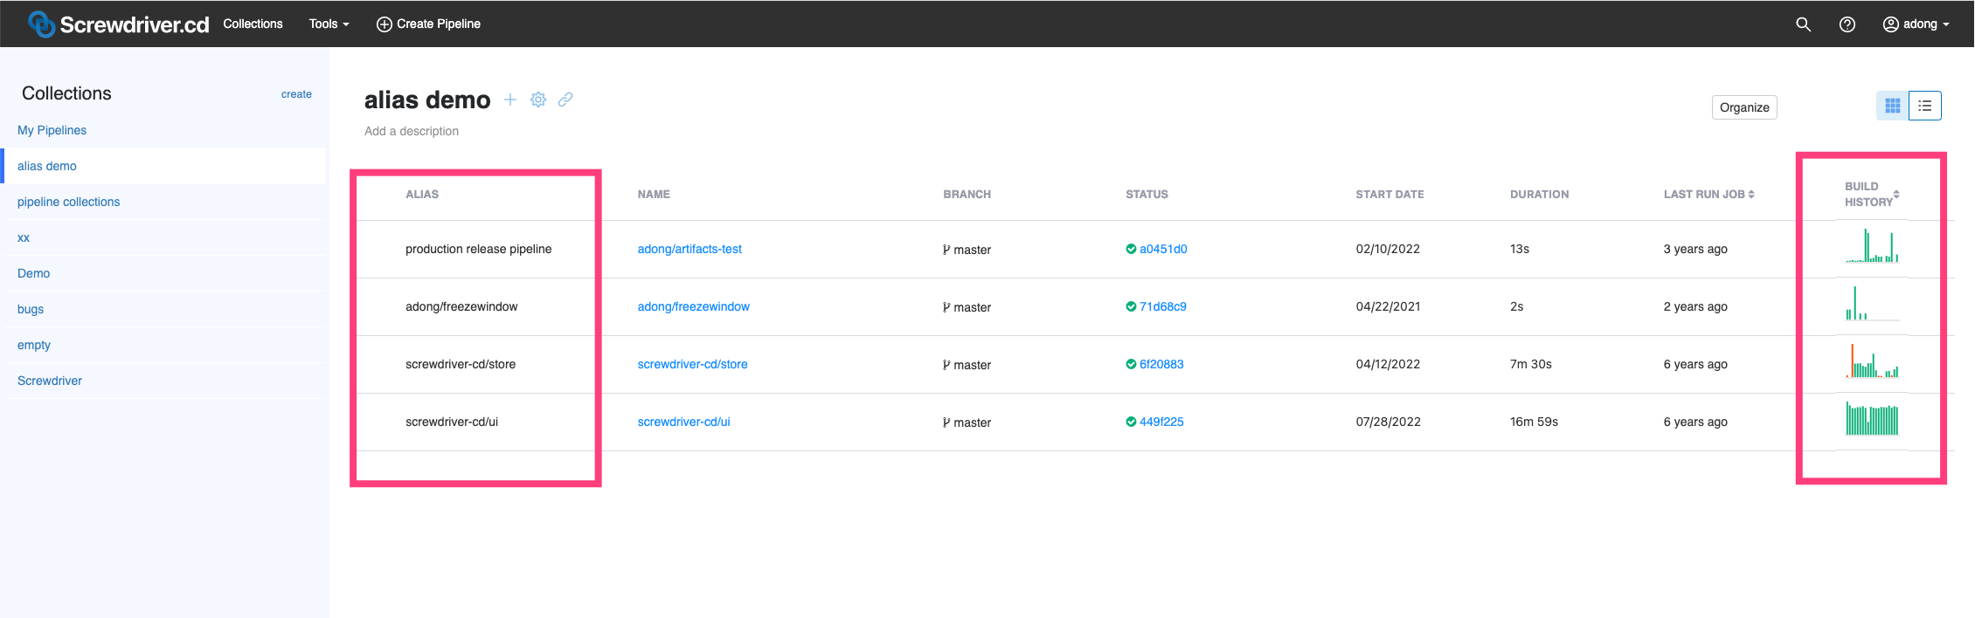This screenshot has width=1975, height=618.
Task: Open the xx collection
Action: (24, 237)
